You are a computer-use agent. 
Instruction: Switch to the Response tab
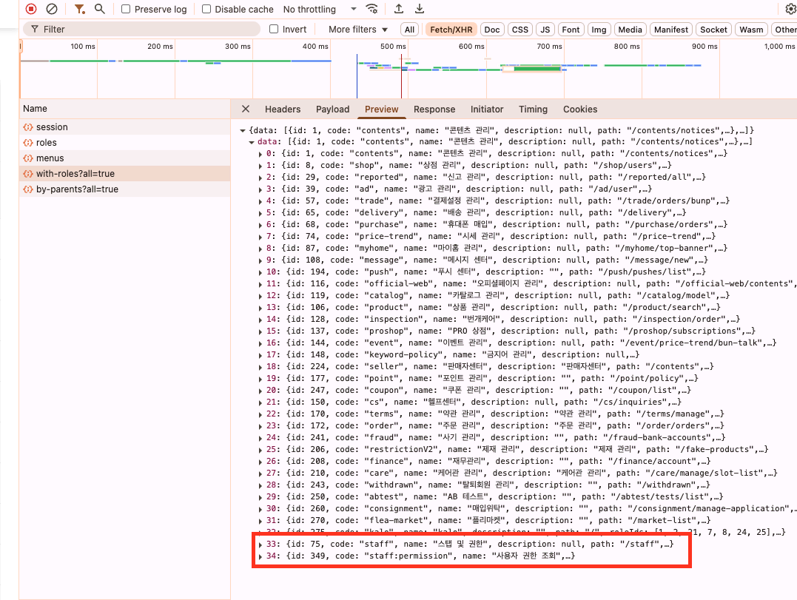434,109
